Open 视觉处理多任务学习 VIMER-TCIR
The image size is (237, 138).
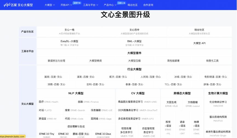pyautogui.click(x=126, y=132)
